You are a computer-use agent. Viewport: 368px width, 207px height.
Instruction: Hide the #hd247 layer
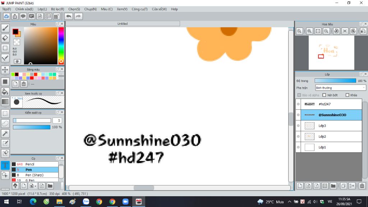pos(298,104)
